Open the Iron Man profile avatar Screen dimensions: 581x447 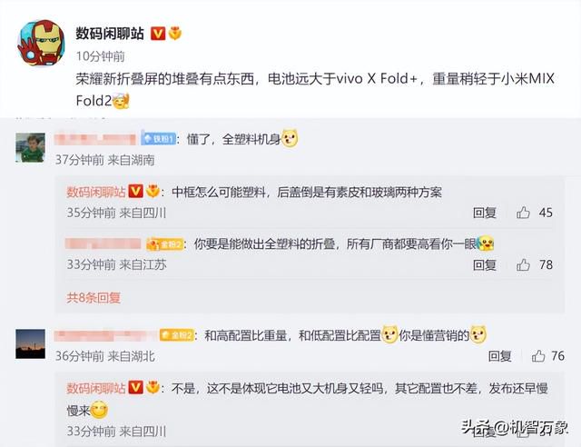[x=41, y=43]
